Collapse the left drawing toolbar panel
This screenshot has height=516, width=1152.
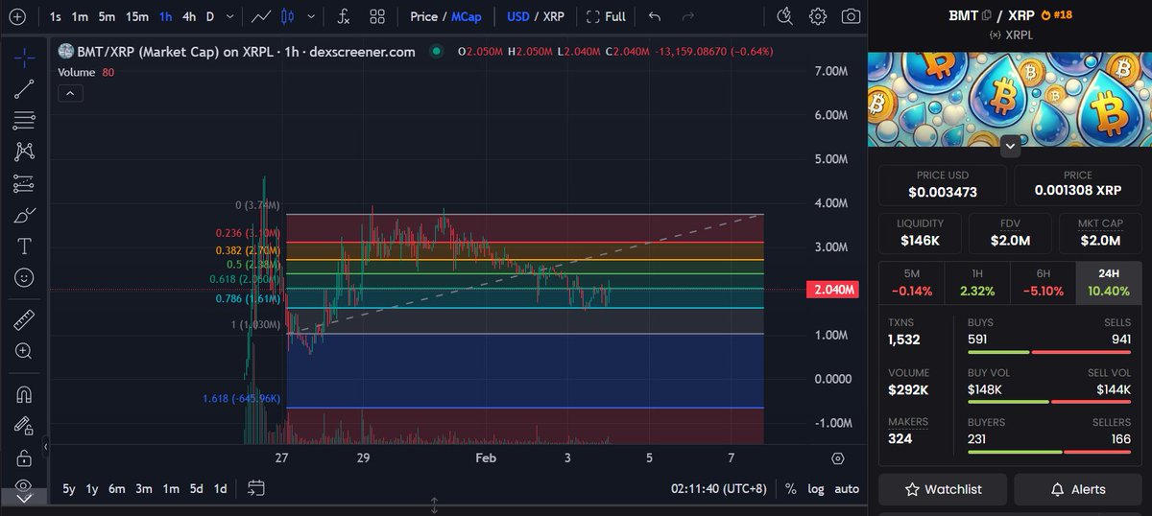pyautogui.click(x=46, y=448)
